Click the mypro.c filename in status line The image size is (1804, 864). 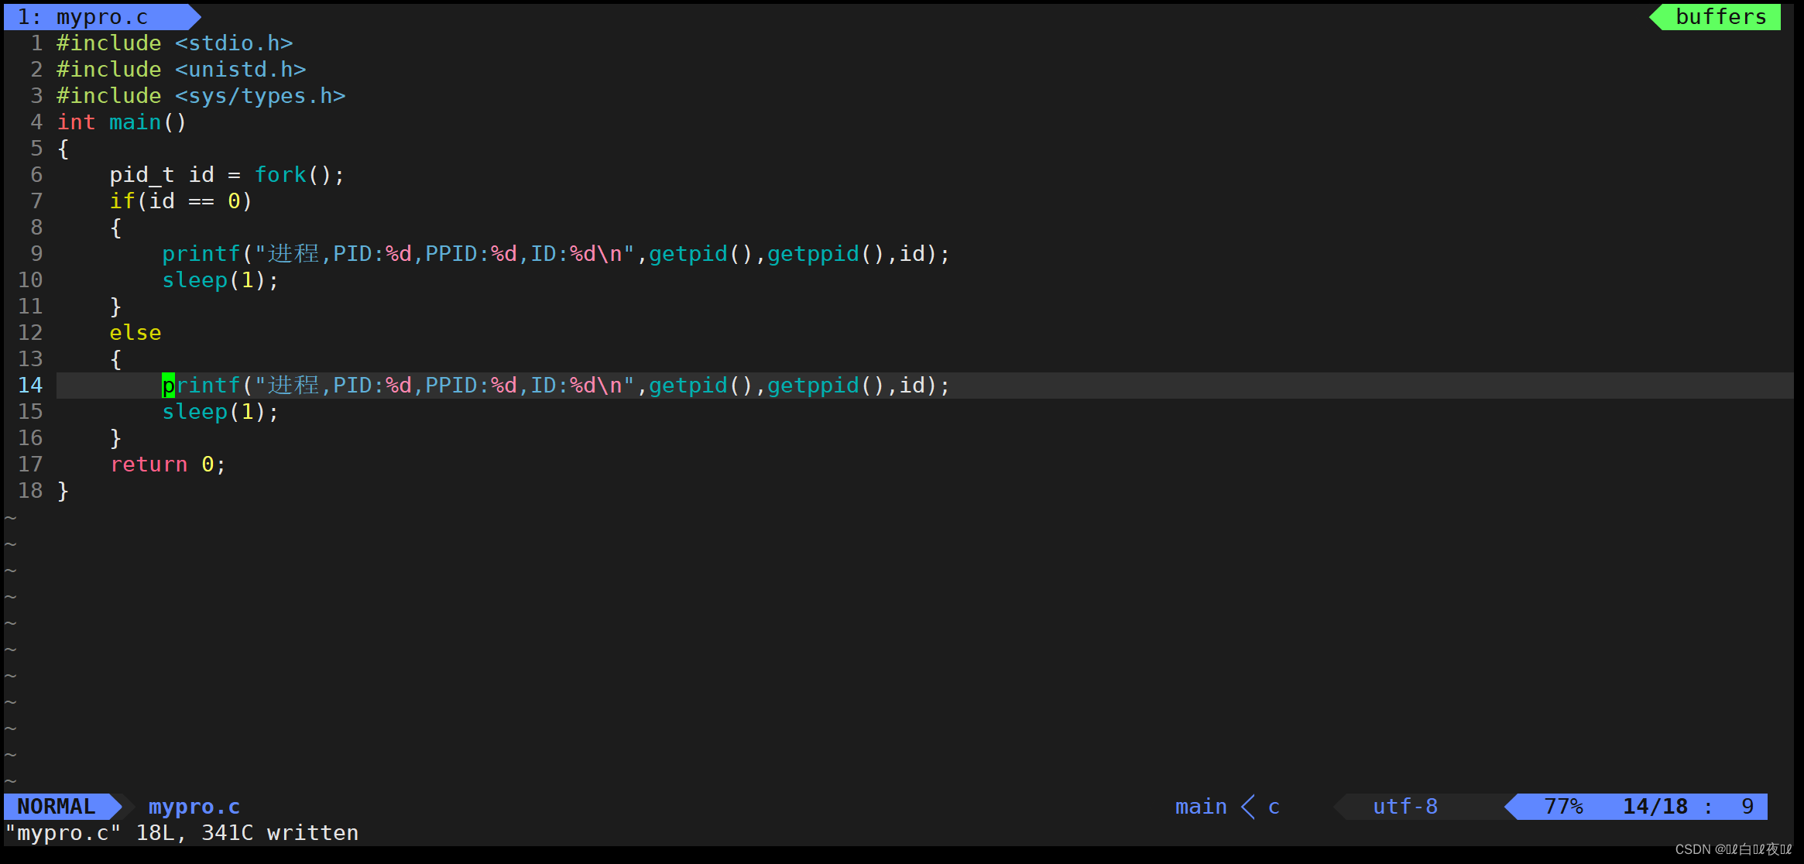pos(194,807)
